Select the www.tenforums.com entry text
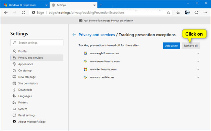 tap(103, 69)
